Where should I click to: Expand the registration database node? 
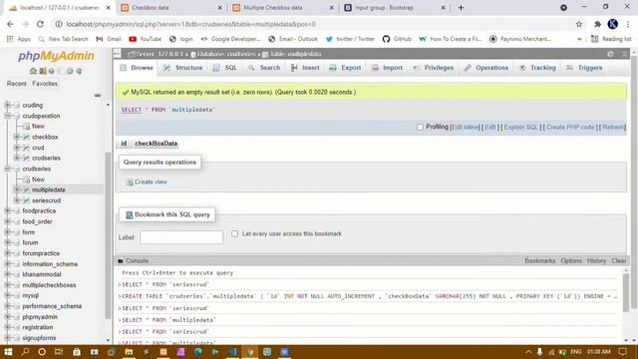7,327
